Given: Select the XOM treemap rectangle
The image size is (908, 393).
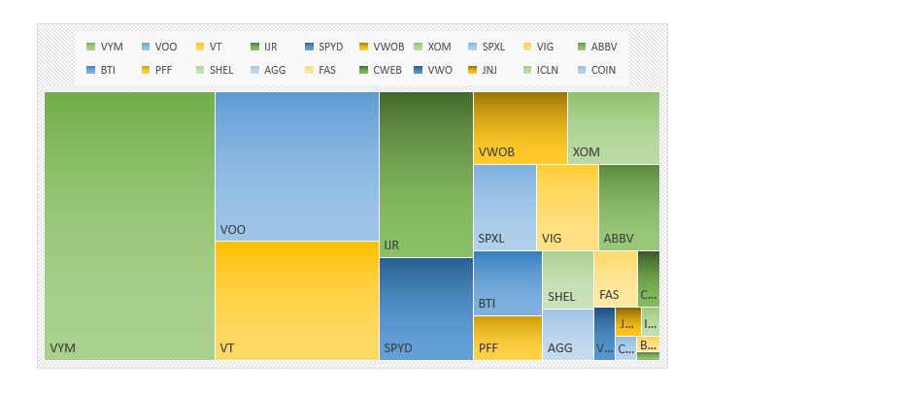Looking at the screenshot, I should 613,127.
